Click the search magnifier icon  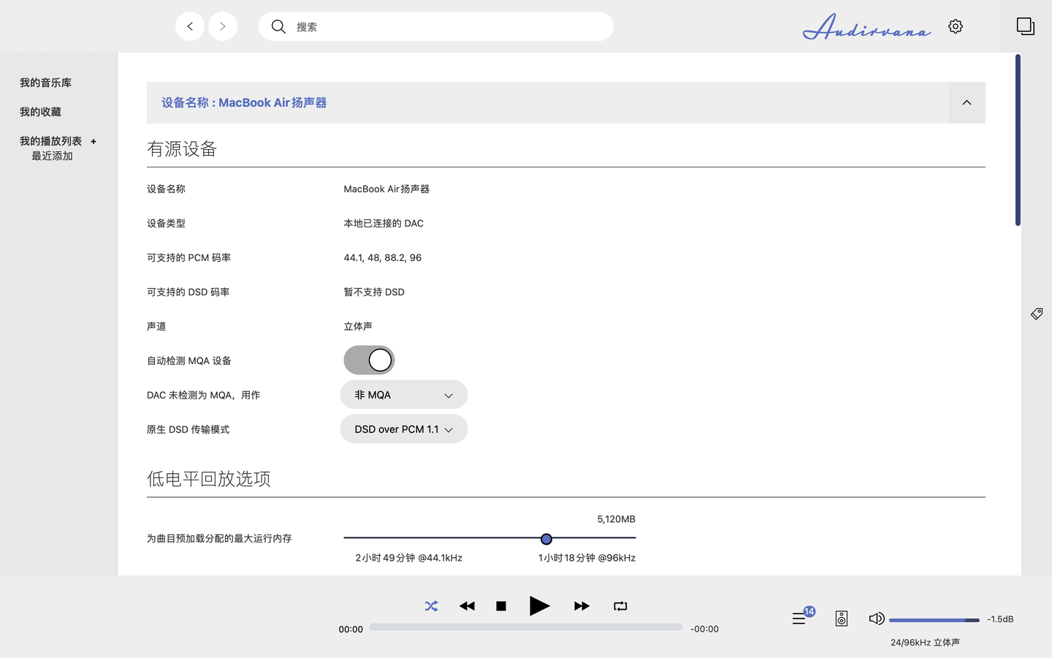tap(278, 26)
